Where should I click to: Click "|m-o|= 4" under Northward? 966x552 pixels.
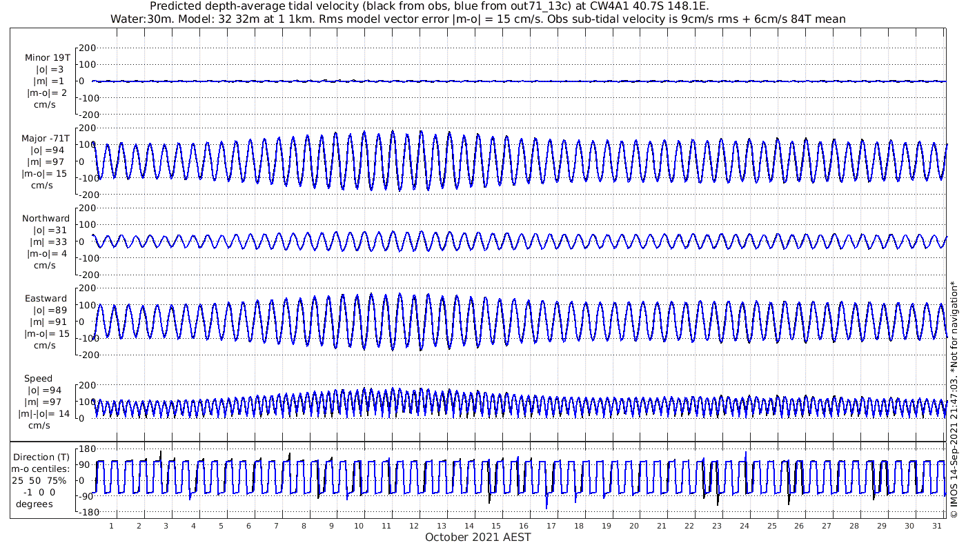tap(46, 254)
